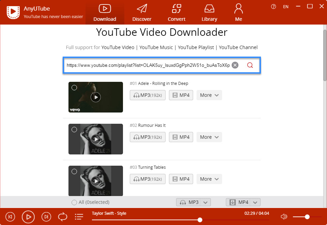Download Rumour Has It as MP3(192k)

coord(147,137)
